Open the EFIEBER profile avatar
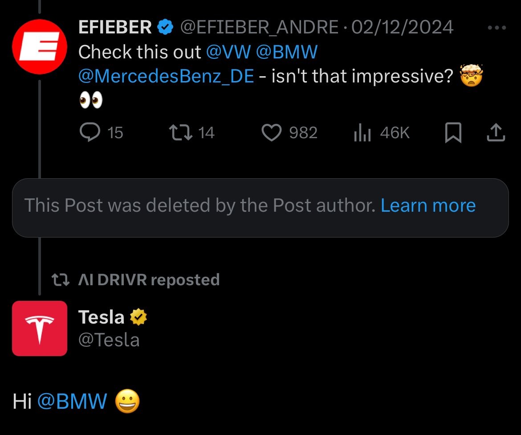Screen dimensions: 521x435 (x=39, y=47)
